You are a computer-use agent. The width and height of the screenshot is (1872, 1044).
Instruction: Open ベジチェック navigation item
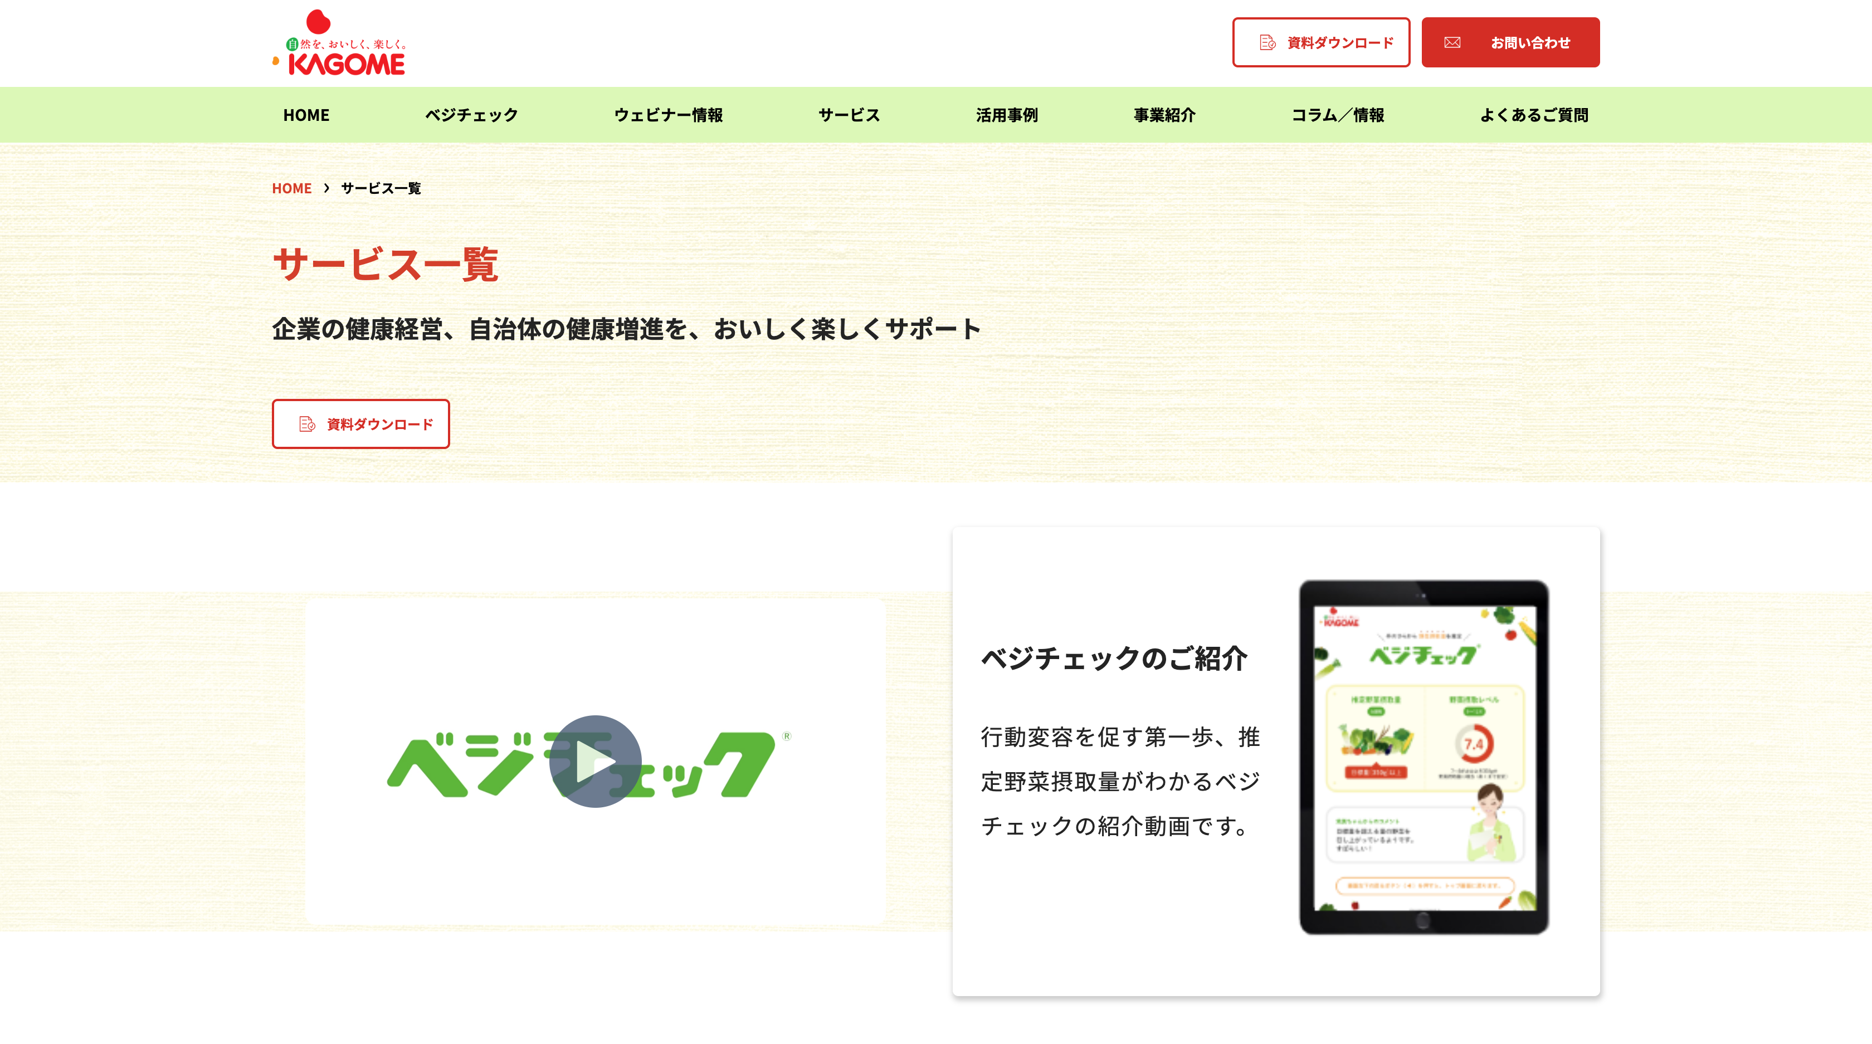[472, 115]
